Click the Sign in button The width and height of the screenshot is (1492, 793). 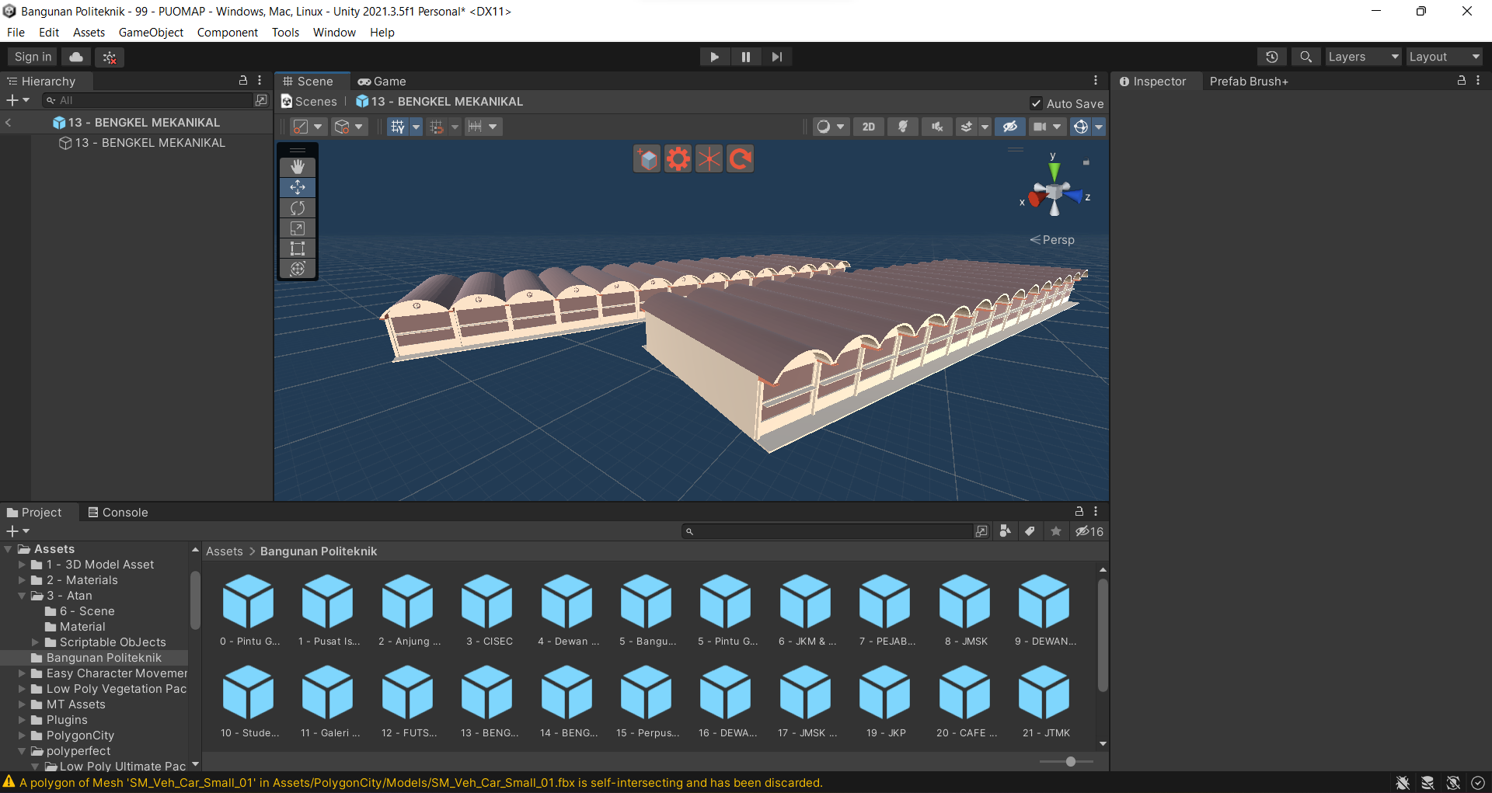[x=33, y=57]
